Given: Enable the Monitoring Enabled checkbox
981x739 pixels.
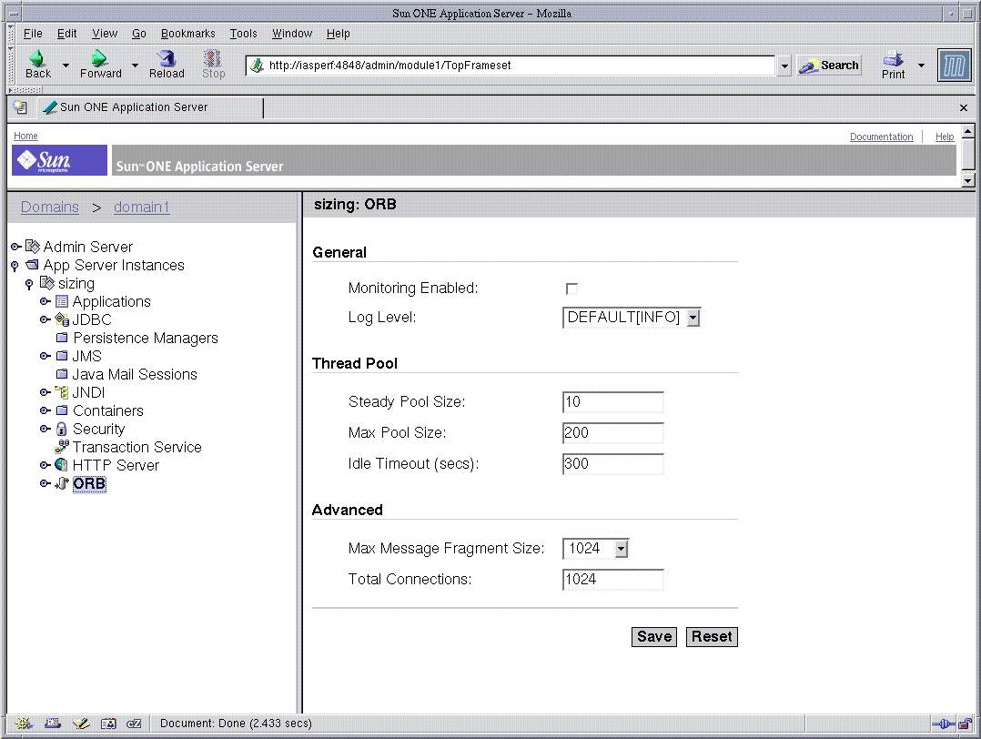Looking at the screenshot, I should 571,289.
